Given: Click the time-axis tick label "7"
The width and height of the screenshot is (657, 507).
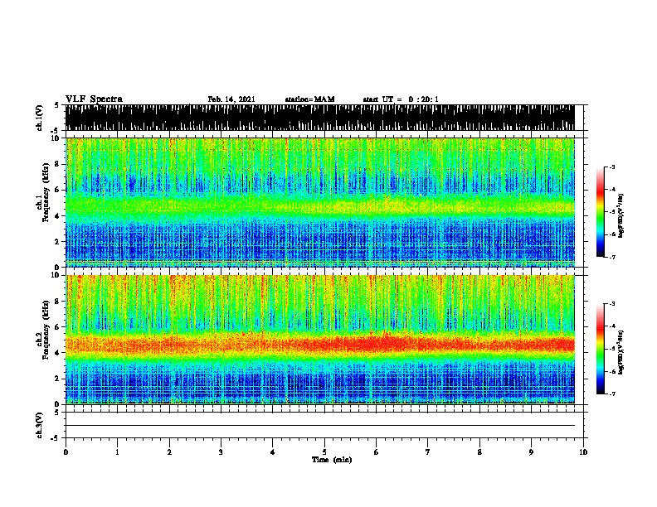Looking at the screenshot, I should 428,452.
